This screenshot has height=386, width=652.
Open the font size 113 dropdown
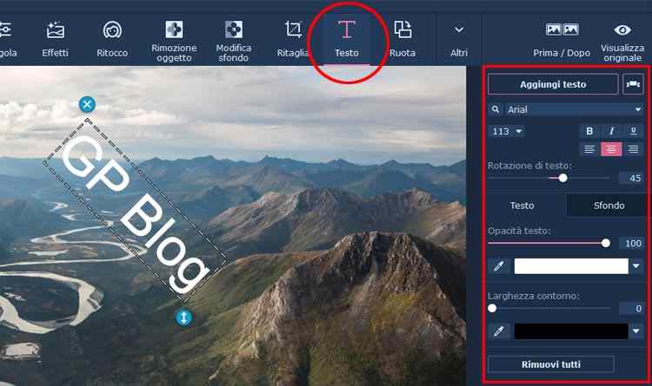click(506, 132)
